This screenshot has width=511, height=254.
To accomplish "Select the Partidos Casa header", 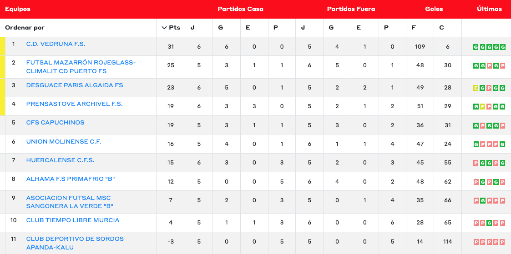I will click(240, 9).
